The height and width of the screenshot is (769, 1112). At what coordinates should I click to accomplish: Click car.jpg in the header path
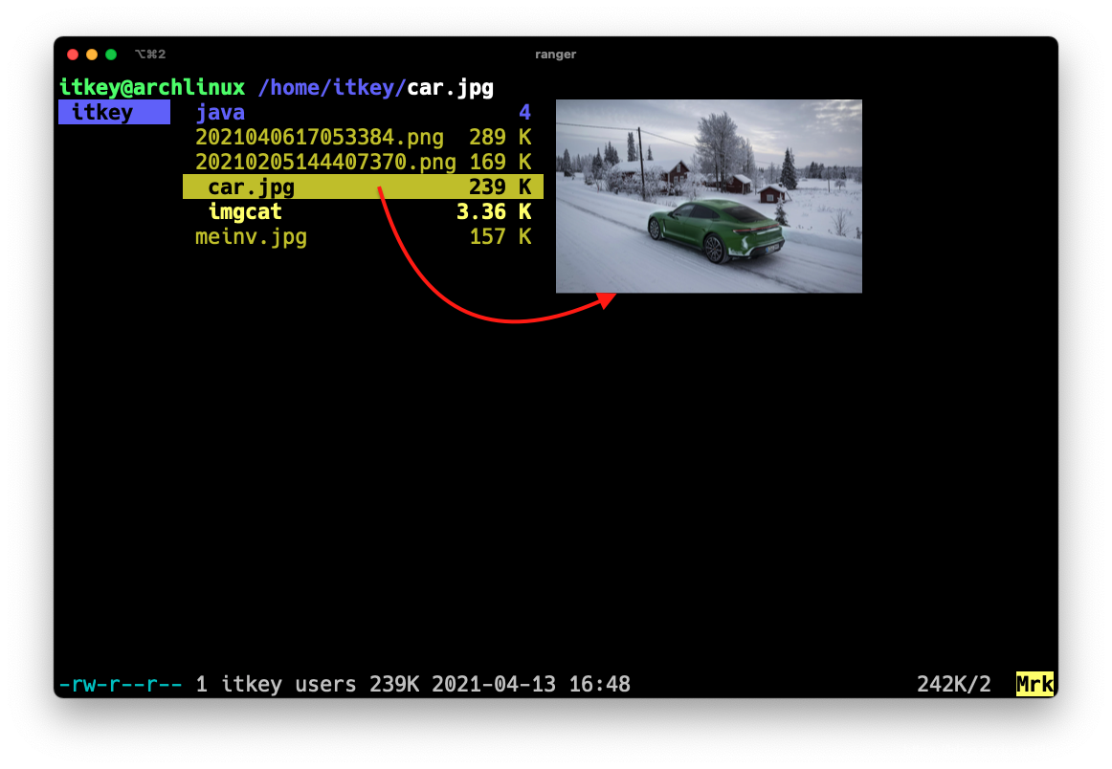[x=450, y=88]
